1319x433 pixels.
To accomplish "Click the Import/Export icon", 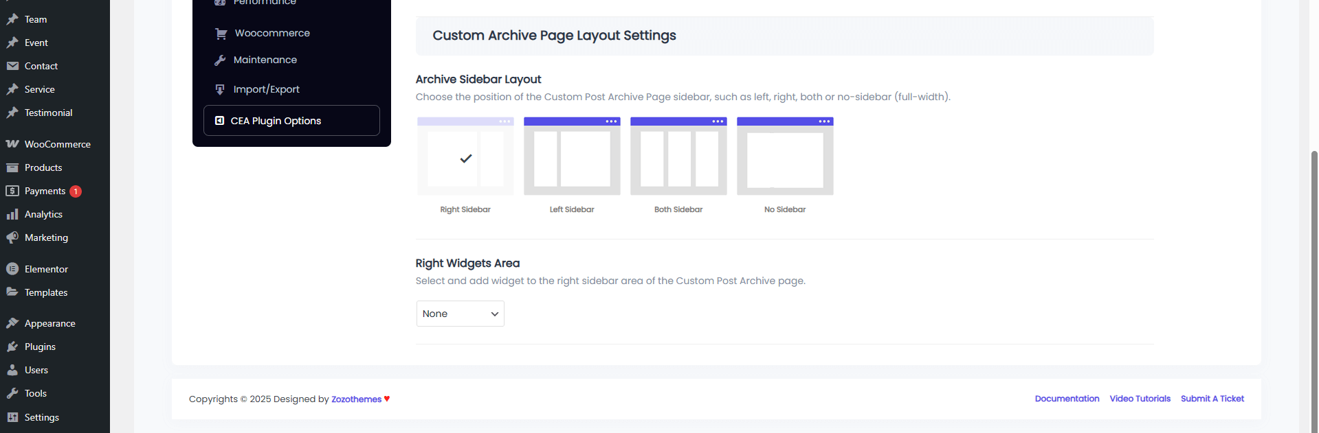I will tap(220, 89).
